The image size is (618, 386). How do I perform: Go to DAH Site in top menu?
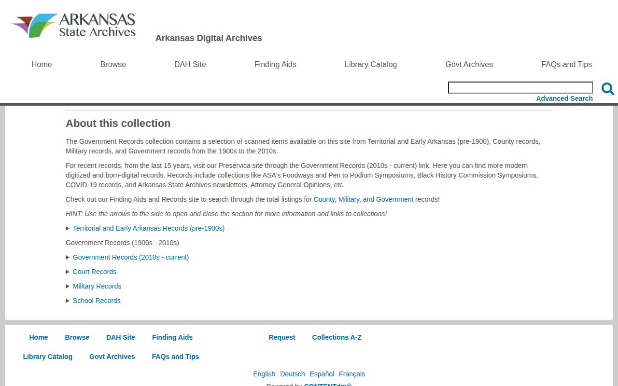(190, 64)
